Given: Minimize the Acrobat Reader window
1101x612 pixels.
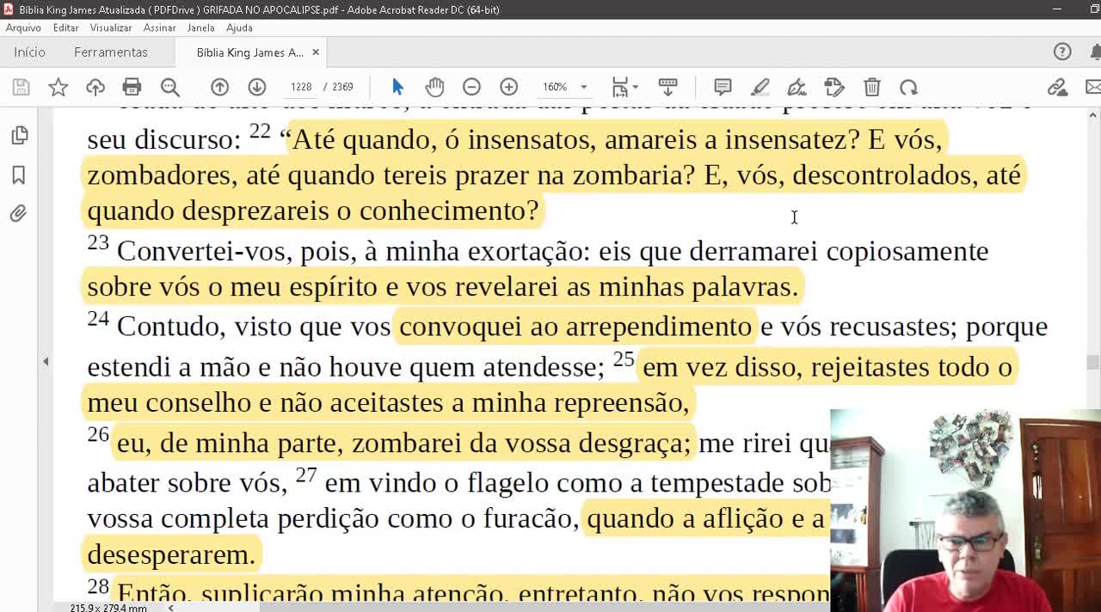Looking at the screenshot, I should [x=1057, y=9].
